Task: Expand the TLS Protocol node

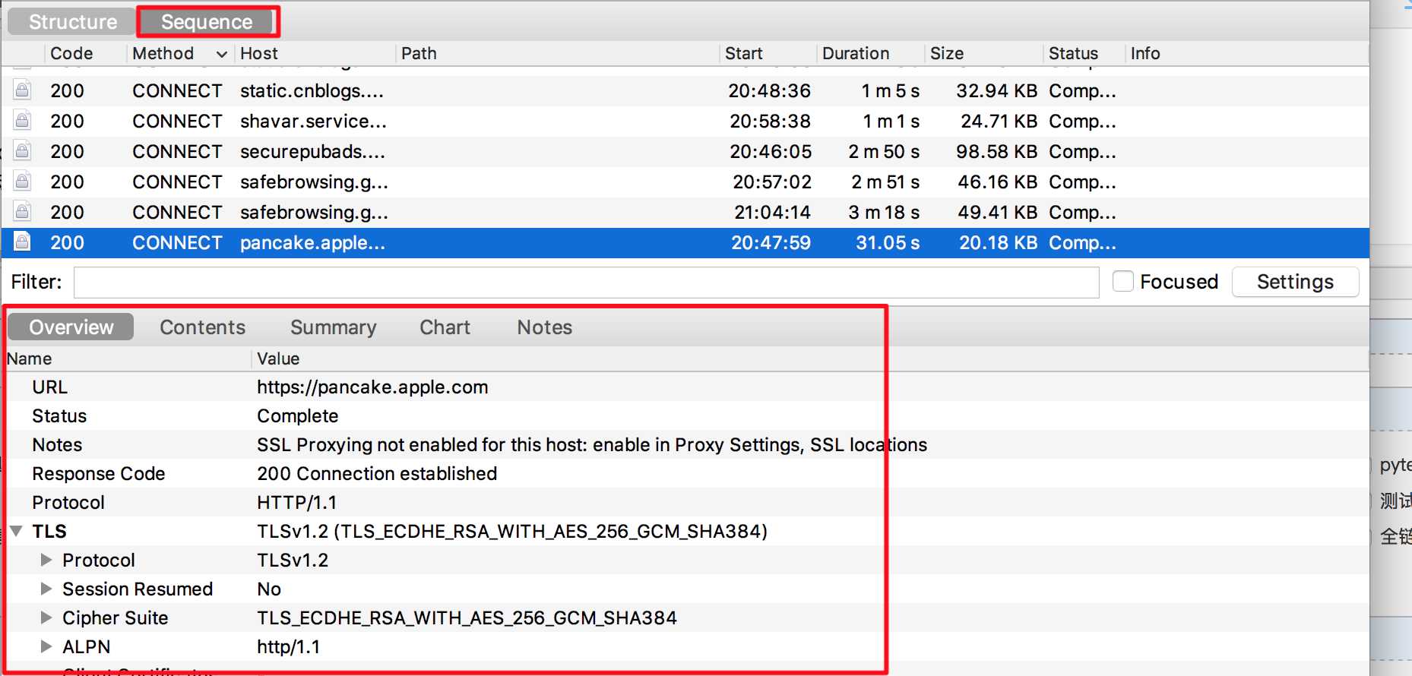Action: [x=46, y=560]
